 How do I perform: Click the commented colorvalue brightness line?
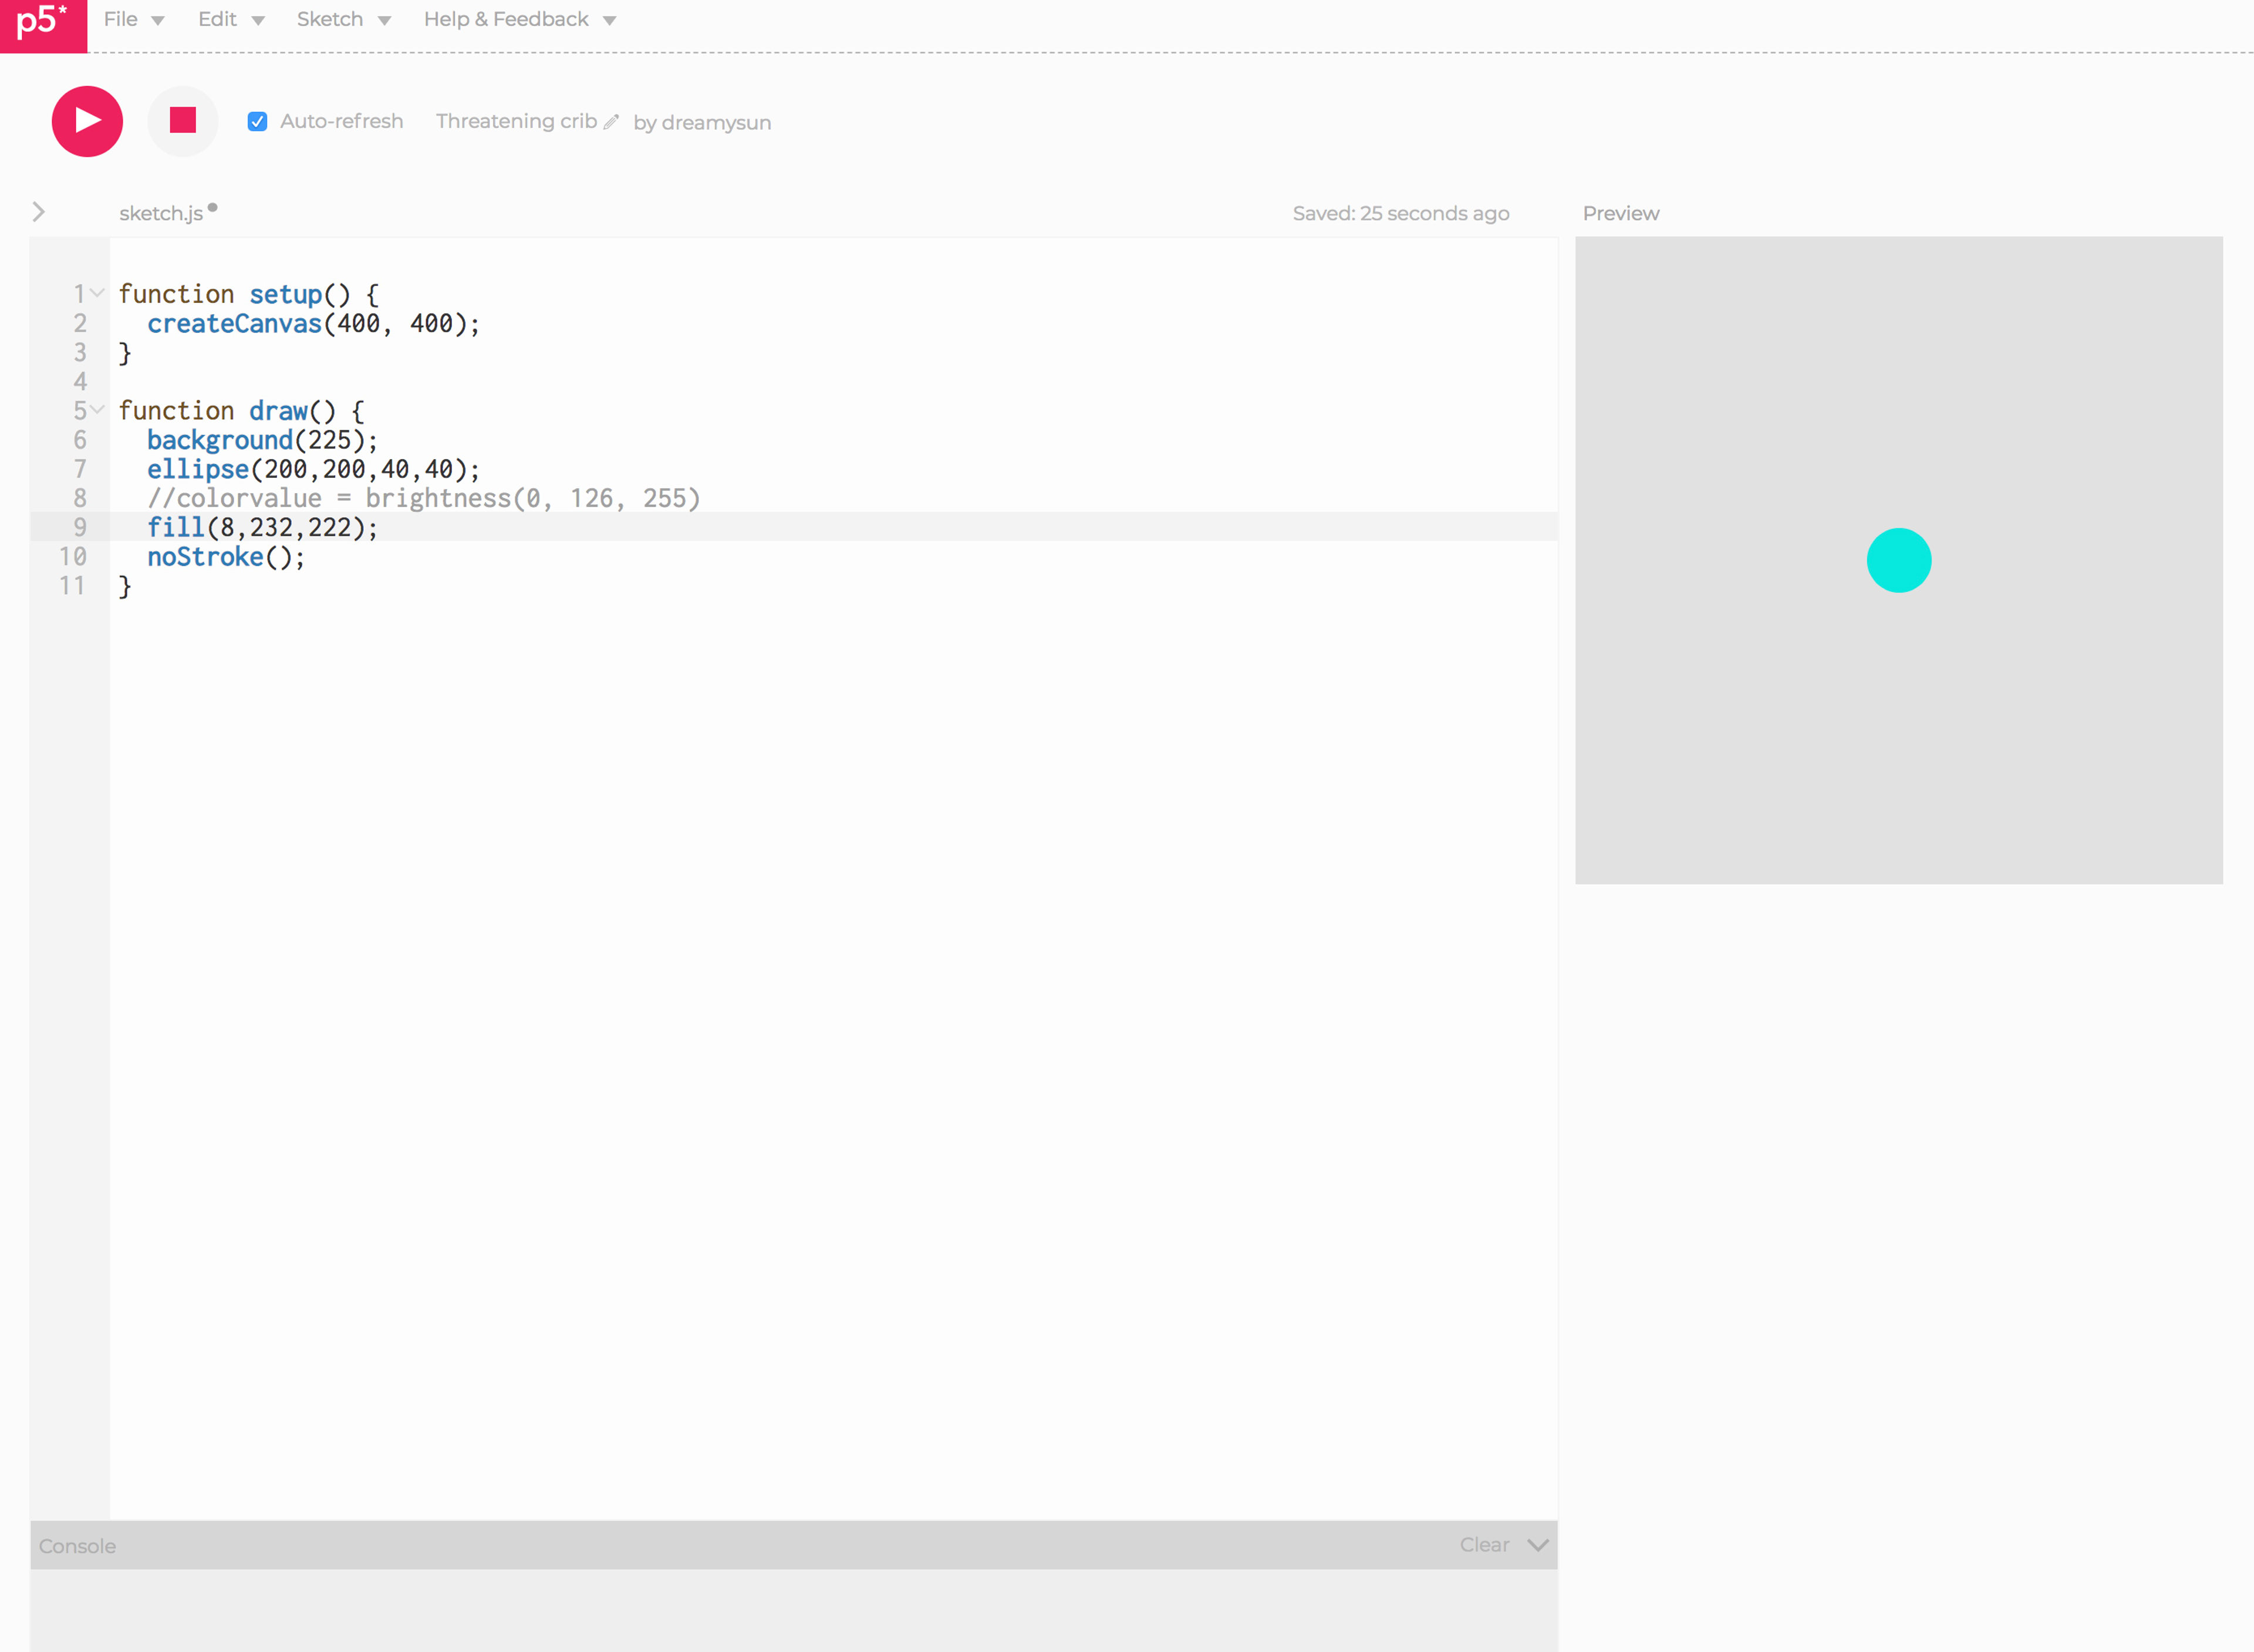tap(424, 498)
